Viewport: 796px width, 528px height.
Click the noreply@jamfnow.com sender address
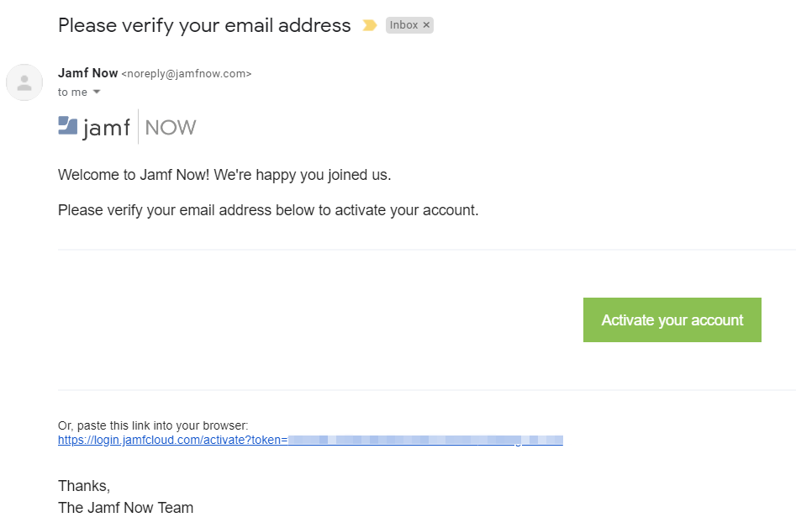[187, 74]
